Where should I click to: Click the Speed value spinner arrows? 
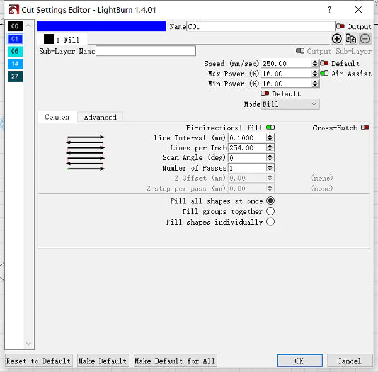tap(315, 64)
